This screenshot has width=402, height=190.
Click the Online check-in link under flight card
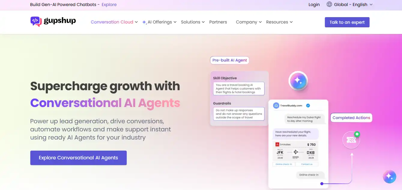pyautogui.click(x=284, y=164)
